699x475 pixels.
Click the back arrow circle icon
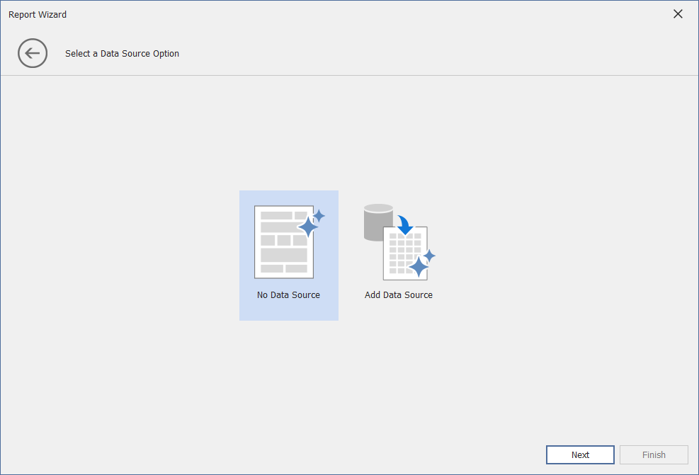(x=33, y=53)
